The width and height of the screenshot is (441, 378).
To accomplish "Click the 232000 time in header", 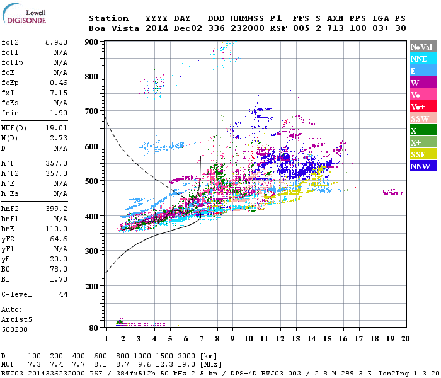I will (x=247, y=28).
